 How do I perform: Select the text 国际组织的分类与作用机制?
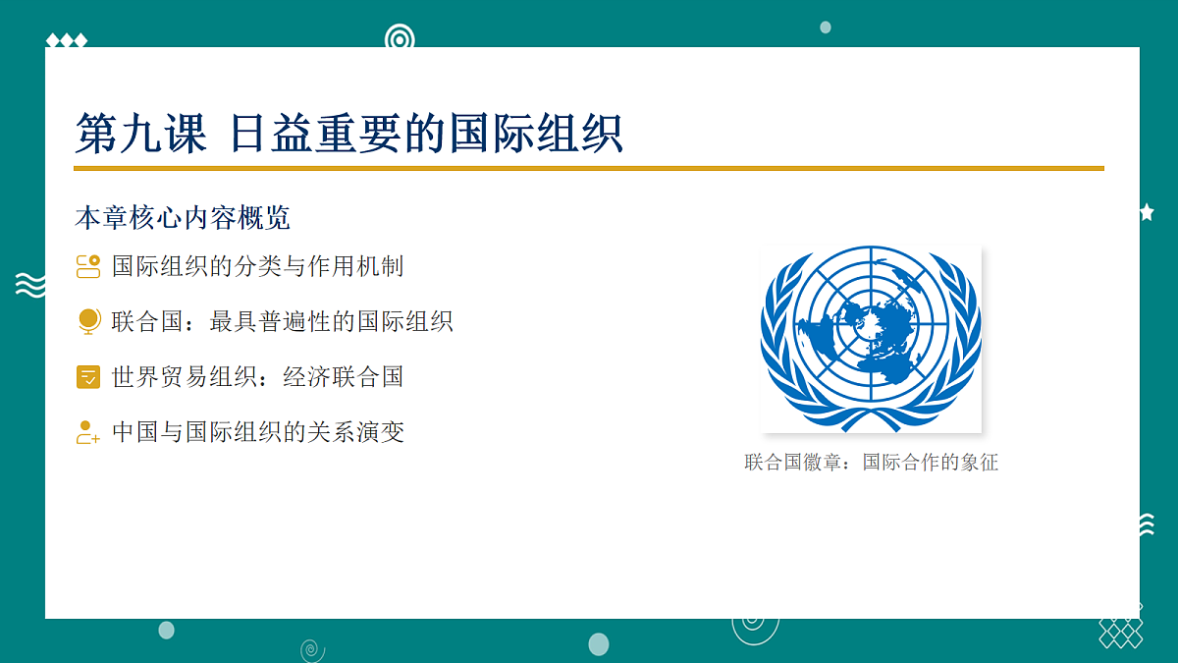[258, 266]
